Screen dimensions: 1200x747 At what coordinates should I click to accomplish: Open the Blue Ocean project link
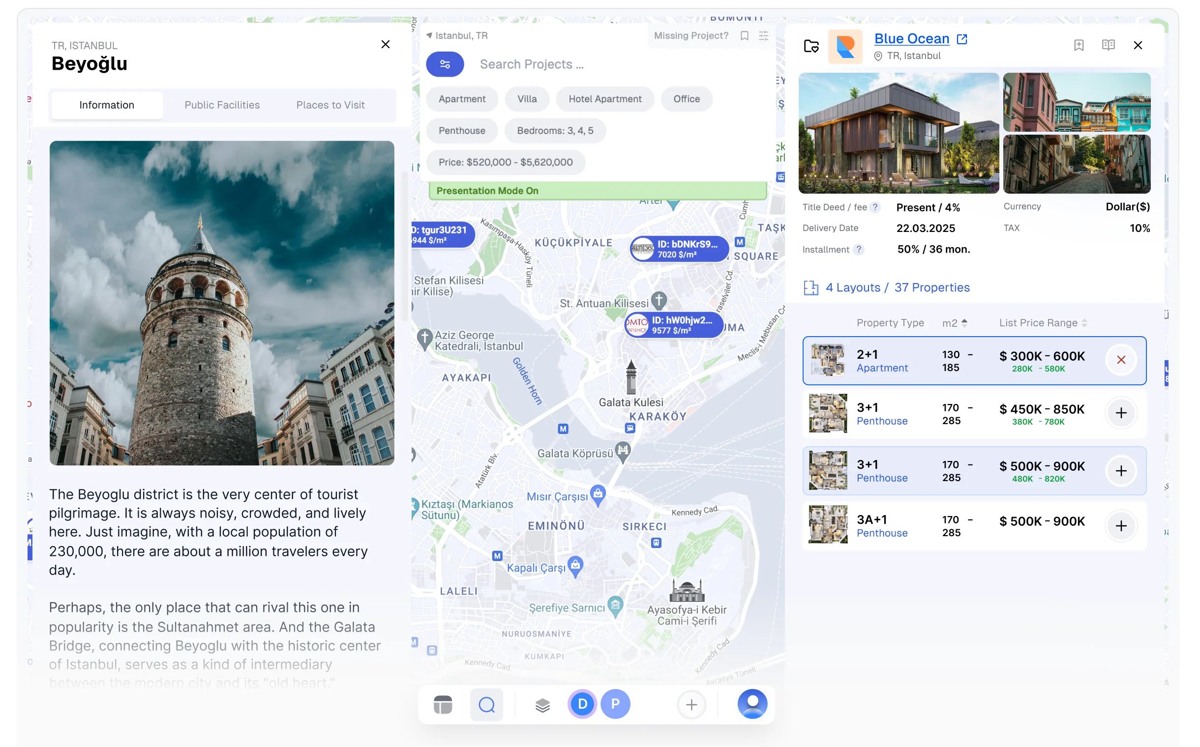tap(912, 38)
